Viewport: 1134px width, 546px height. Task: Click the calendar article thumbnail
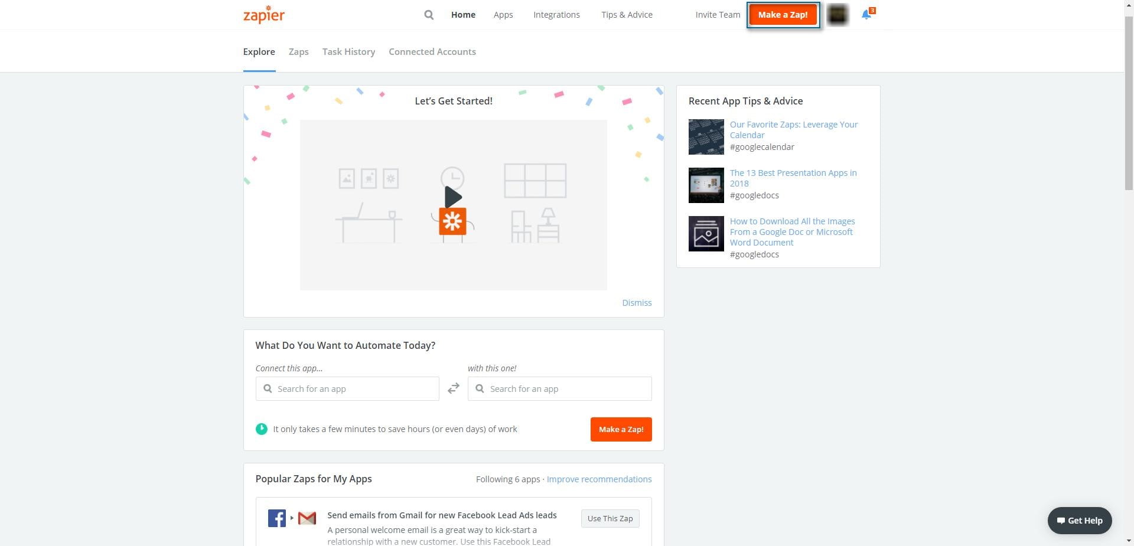[x=706, y=137]
